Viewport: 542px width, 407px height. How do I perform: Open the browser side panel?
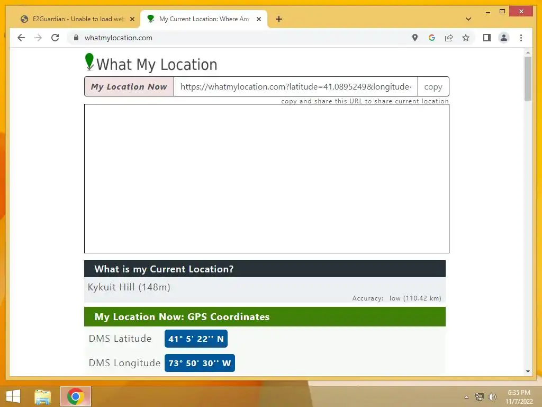click(487, 38)
